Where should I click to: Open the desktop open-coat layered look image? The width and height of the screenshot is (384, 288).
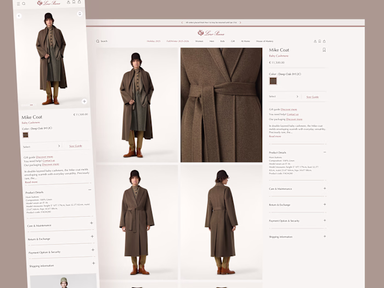pos(137,105)
